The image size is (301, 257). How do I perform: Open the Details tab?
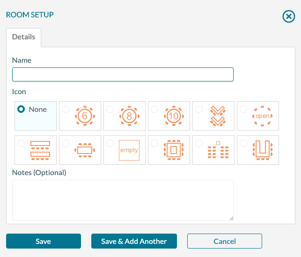[x=23, y=37]
